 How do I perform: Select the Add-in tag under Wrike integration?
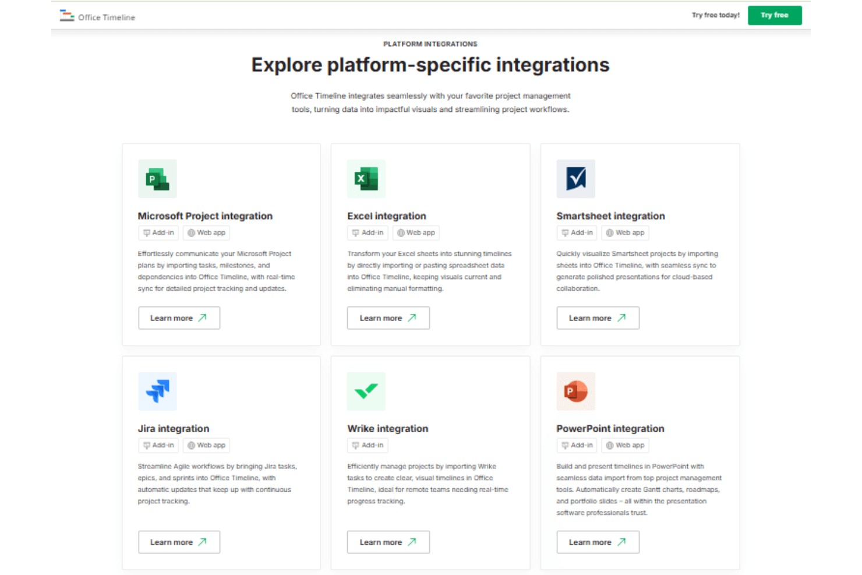click(368, 446)
